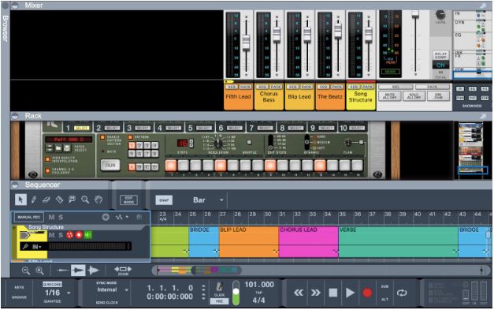
Task: Click the Groove button in transport
Action: [x=19, y=297]
